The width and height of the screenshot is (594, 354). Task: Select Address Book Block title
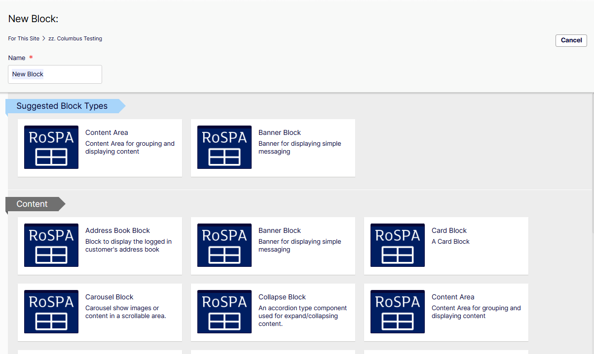pyautogui.click(x=117, y=230)
